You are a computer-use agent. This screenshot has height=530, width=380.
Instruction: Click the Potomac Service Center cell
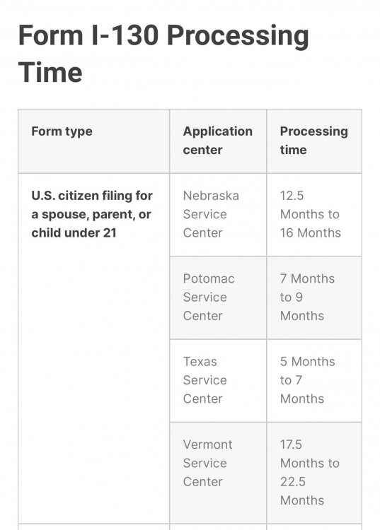[x=218, y=298]
